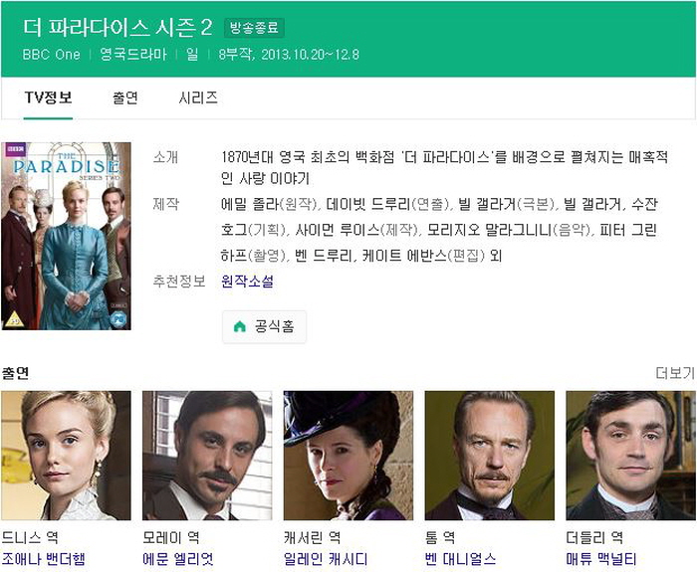Click the photo of 캐서린 역 actress

click(348, 456)
